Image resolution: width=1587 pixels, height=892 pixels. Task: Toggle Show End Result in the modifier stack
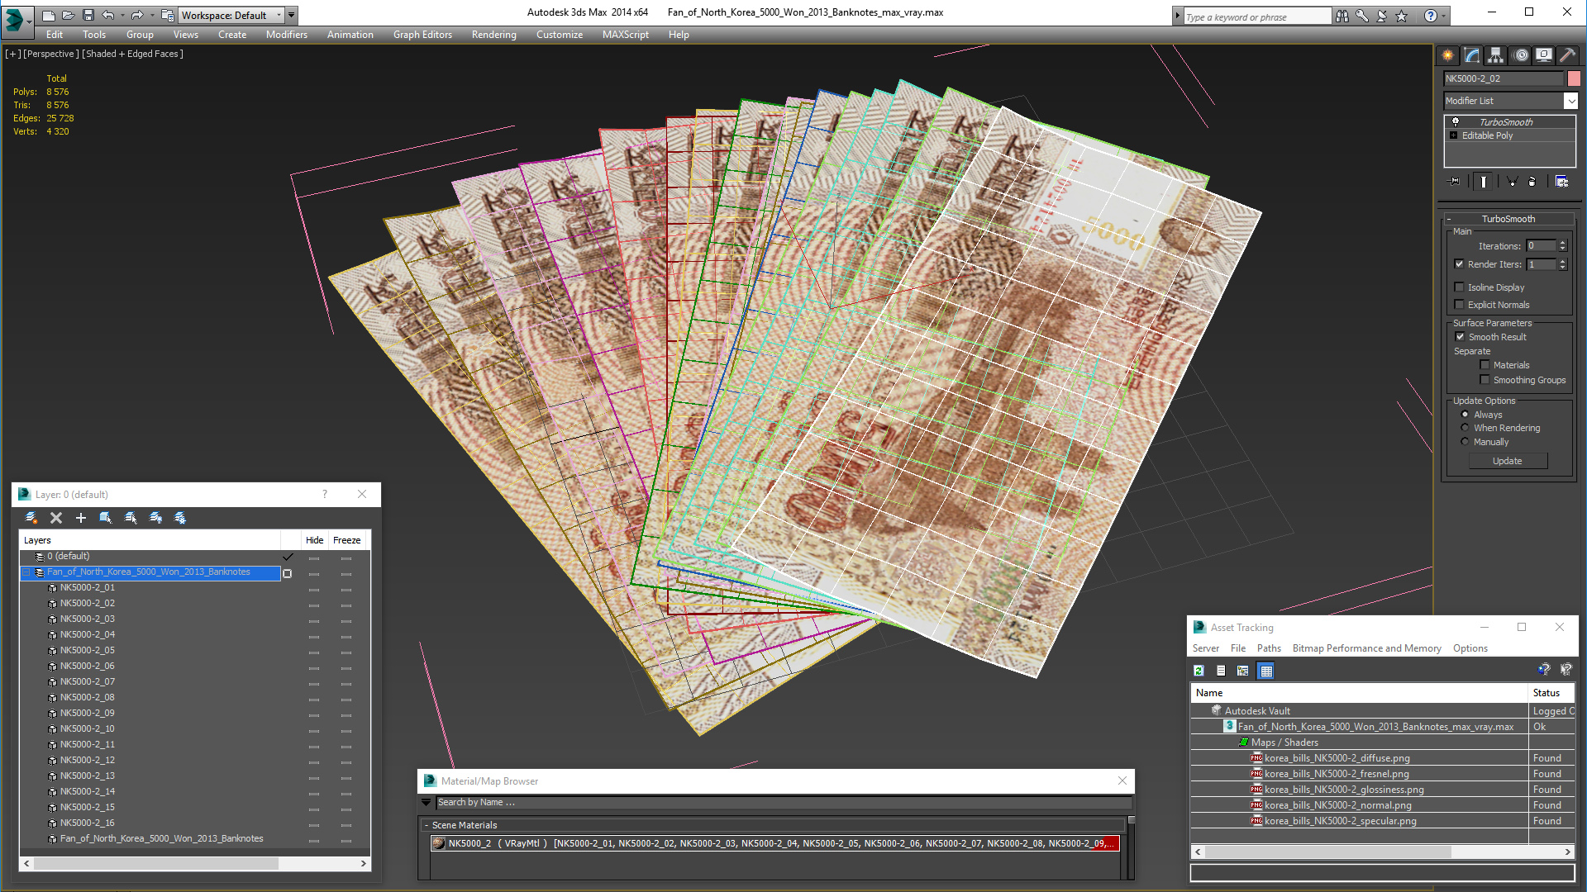tap(1484, 182)
